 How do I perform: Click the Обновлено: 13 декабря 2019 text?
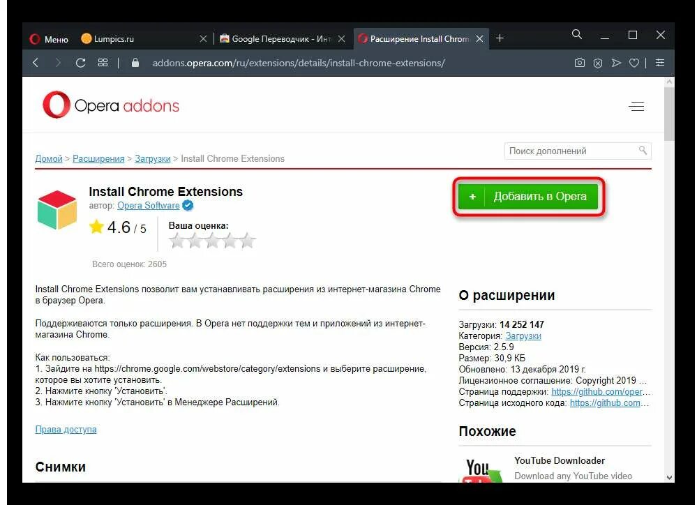pos(523,370)
